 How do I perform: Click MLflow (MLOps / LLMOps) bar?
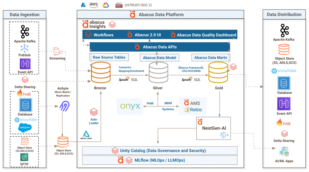click(x=160, y=160)
